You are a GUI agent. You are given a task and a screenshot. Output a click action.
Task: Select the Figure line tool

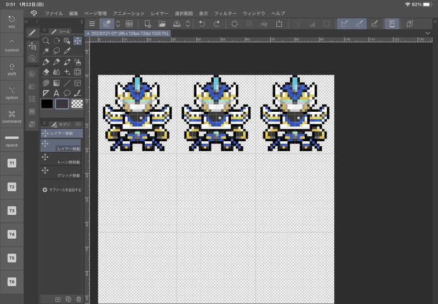click(x=67, y=83)
